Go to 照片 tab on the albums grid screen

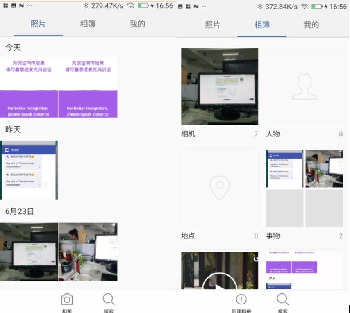pos(212,25)
